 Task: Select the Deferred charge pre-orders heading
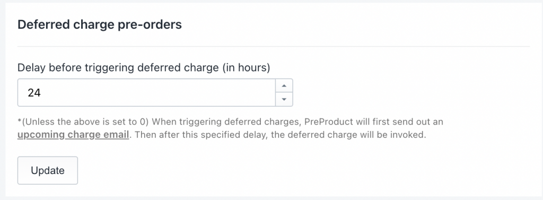(x=100, y=25)
